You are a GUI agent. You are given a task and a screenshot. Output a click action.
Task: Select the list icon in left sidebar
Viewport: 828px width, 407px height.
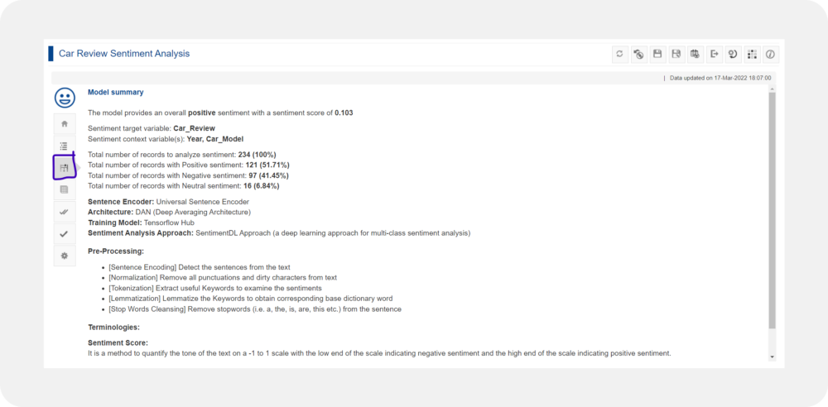[x=65, y=146]
